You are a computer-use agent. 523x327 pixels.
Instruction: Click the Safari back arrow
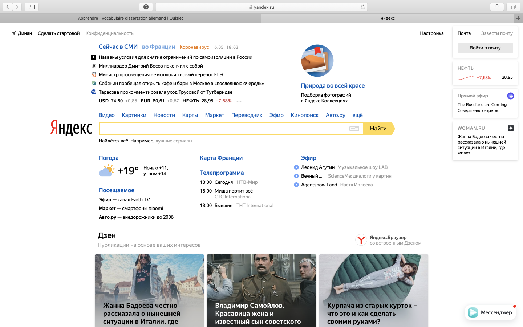click(x=7, y=7)
